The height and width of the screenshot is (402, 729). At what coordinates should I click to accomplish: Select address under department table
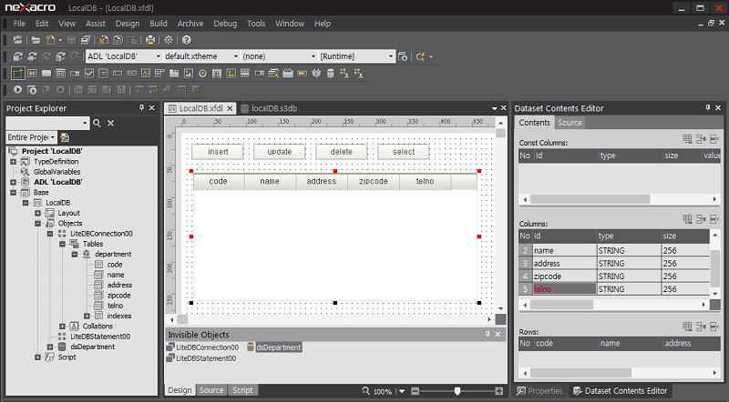pyautogui.click(x=119, y=285)
